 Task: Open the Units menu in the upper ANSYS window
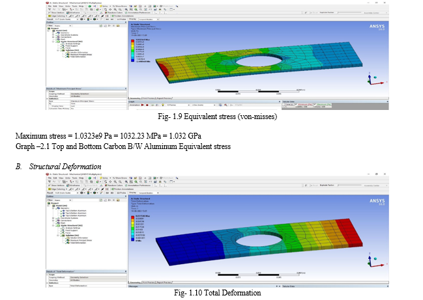(x=67, y=7)
